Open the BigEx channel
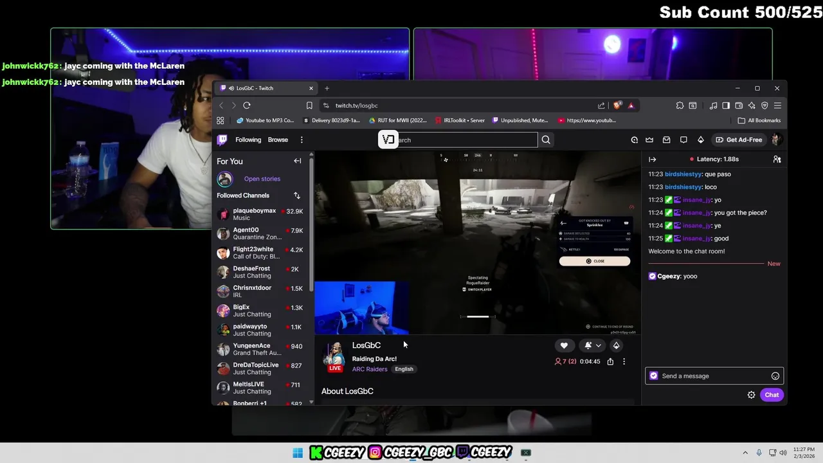Screen dimensions: 823x463 pos(260,311)
